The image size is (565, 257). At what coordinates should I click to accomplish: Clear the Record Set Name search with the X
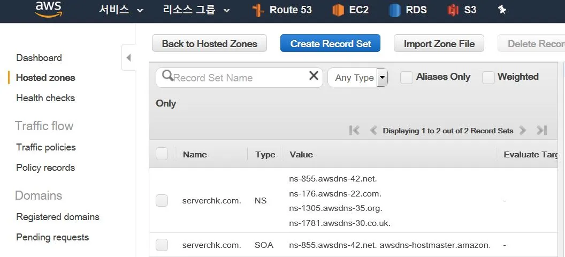[314, 75]
